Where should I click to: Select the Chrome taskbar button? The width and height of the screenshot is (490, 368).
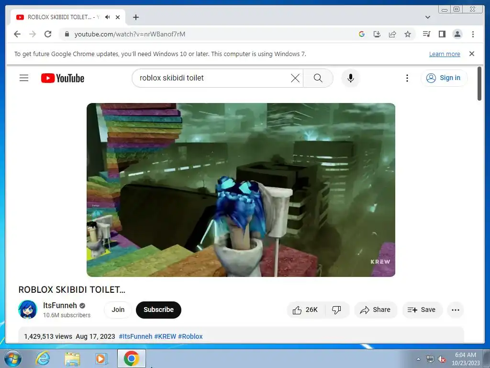(132, 358)
